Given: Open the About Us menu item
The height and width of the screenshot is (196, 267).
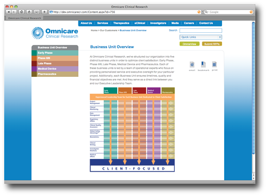Looking at the screenshot, I should pyautogui.click(x=86, y=23).
